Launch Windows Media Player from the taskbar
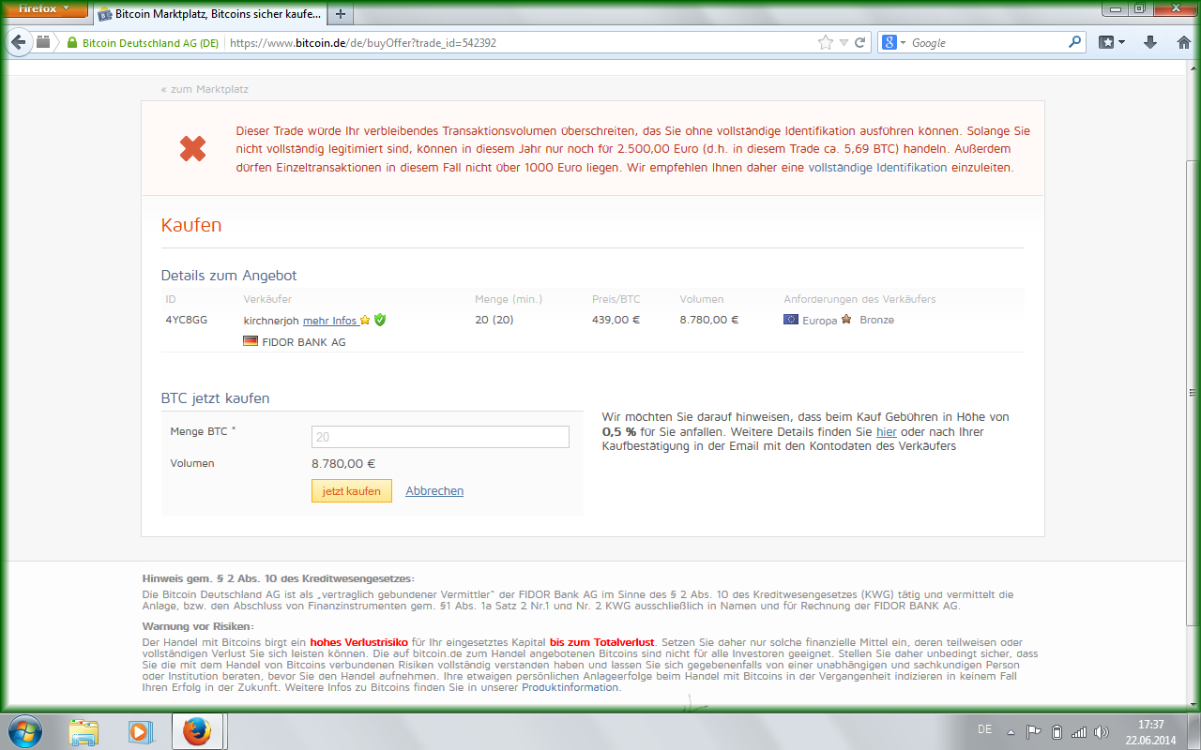This screenshot has width=1201, height=750. click(x=140, y=731)
